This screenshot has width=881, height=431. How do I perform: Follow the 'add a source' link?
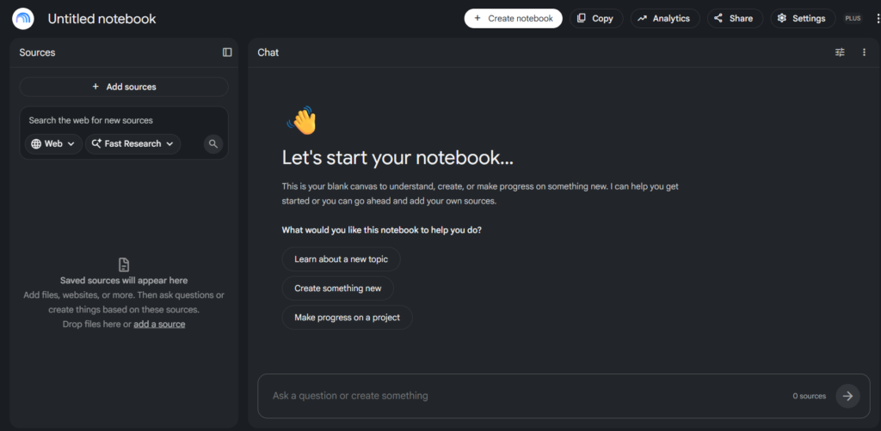point(159,324)
